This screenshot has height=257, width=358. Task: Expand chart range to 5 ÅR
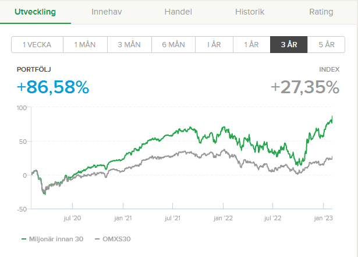(x=326, y=45)
